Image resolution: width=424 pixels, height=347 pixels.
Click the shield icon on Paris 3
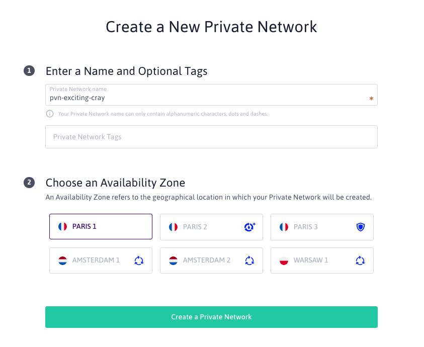pyautogui.click(x=361, y=227)
